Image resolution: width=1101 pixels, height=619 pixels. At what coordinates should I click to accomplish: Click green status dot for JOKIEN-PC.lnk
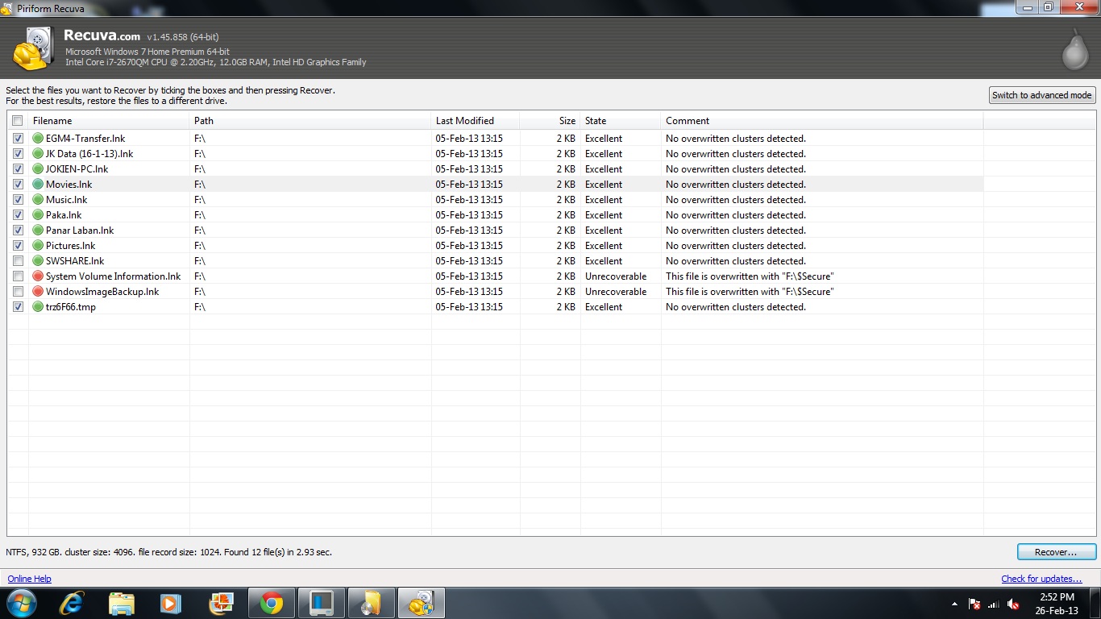[x=38, y=169]
